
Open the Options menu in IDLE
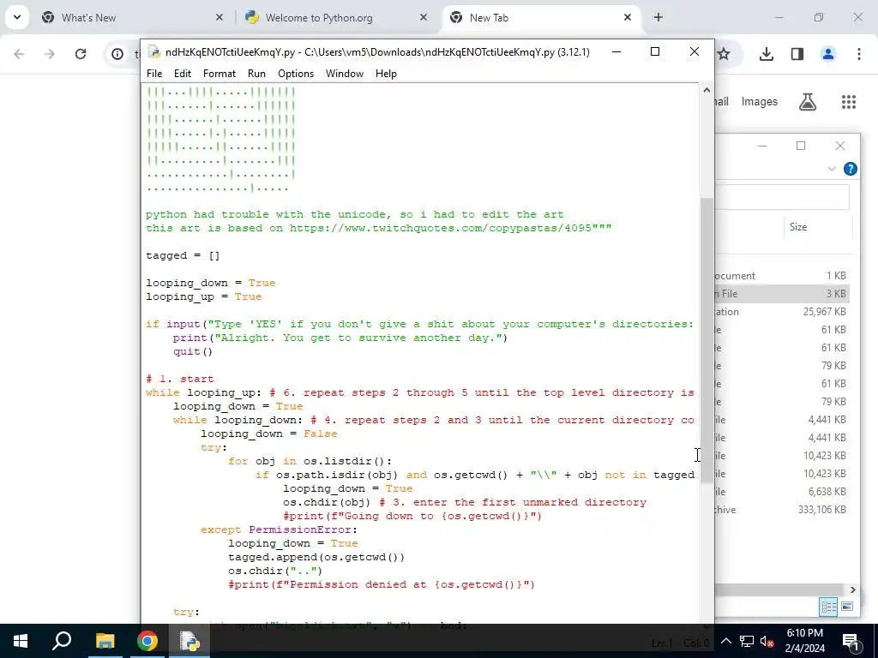296,74
